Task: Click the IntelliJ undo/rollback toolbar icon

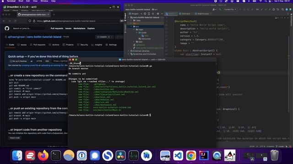Action: click(278, 10)
